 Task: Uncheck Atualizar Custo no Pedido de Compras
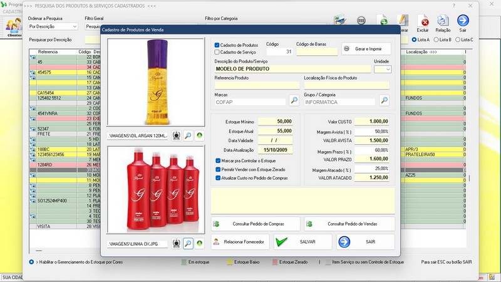(x=218, y=178)
